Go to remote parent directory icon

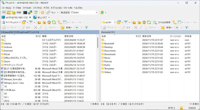click(x=134, y=22)
